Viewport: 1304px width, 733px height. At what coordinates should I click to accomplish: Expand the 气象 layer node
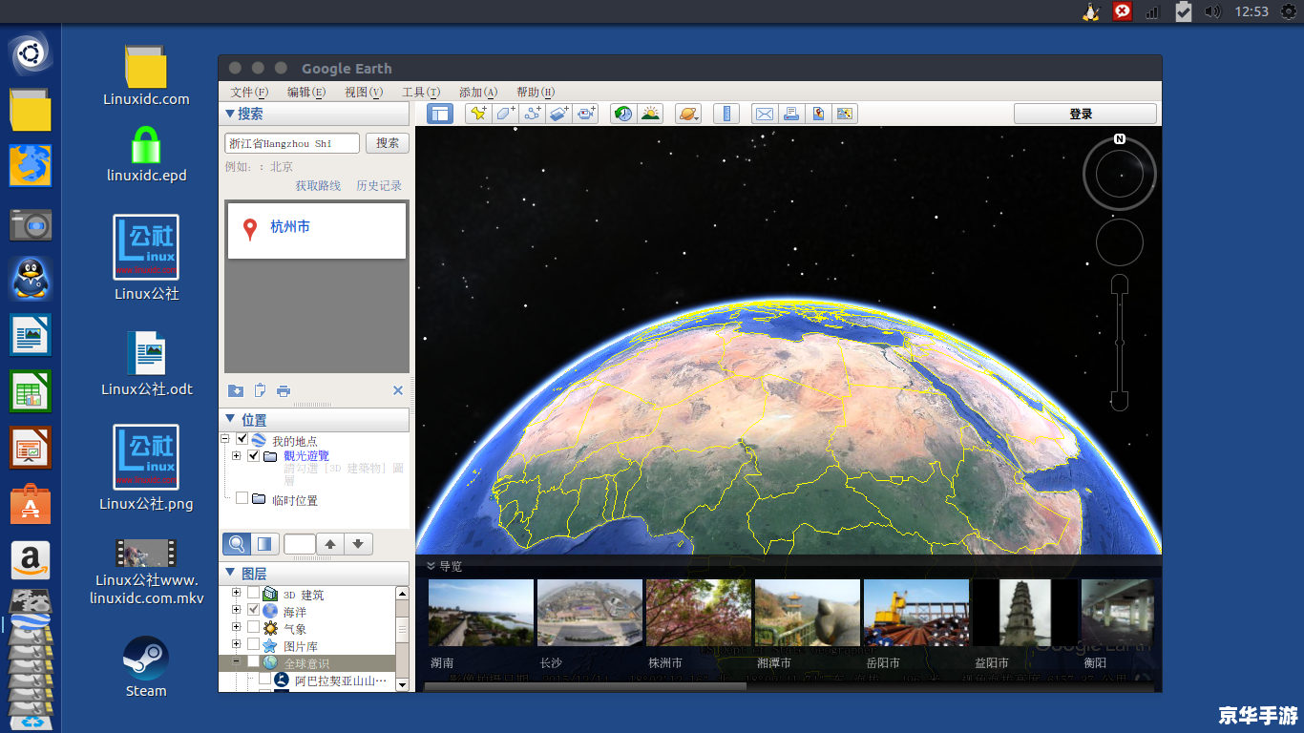(237, 627)
